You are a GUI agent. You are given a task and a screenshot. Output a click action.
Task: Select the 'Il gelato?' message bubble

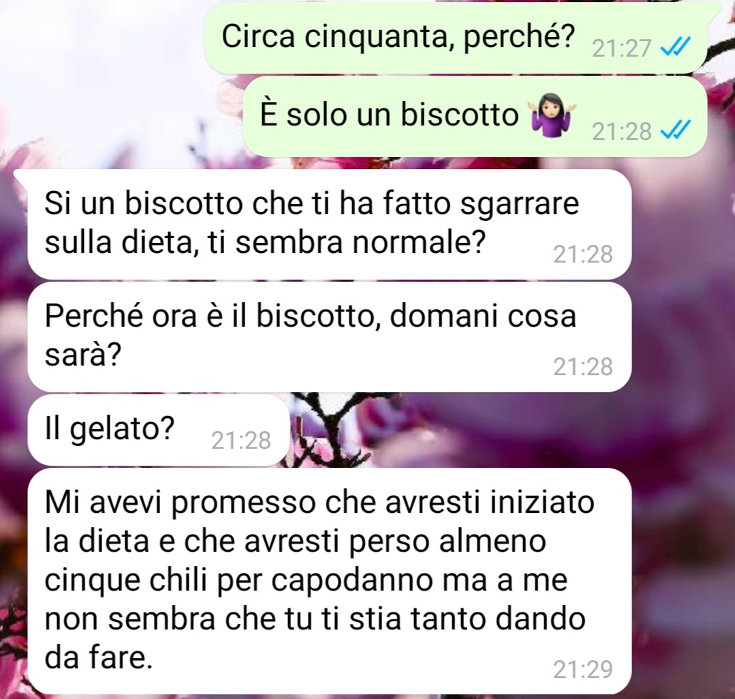pyautogui.click(x=159, y=430)
